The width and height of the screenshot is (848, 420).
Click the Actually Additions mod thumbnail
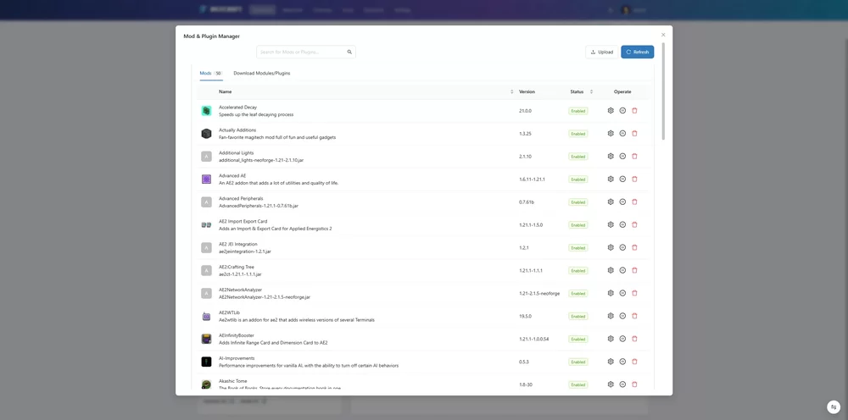tap(206, 133)
